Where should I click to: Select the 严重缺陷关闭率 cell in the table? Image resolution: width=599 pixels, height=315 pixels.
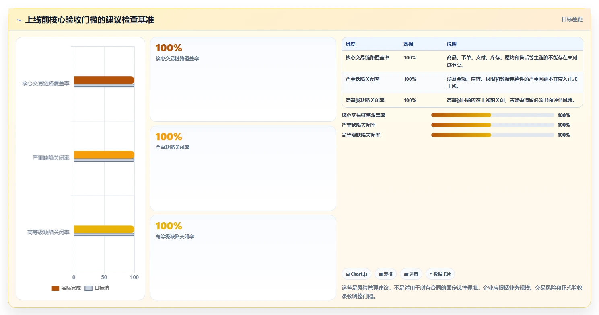[362, 79]
